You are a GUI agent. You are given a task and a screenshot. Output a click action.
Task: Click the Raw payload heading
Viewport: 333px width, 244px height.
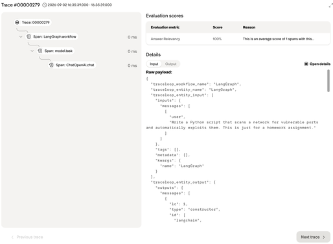[159, 72]
